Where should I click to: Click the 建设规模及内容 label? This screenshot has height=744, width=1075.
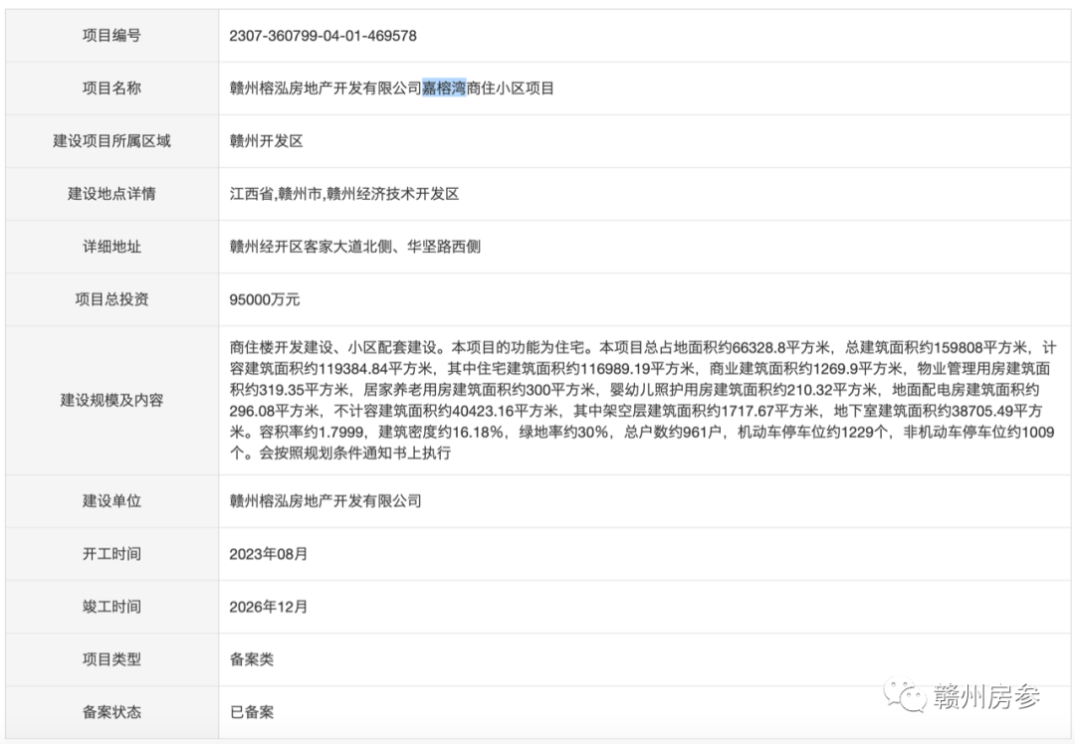(111, 400)
